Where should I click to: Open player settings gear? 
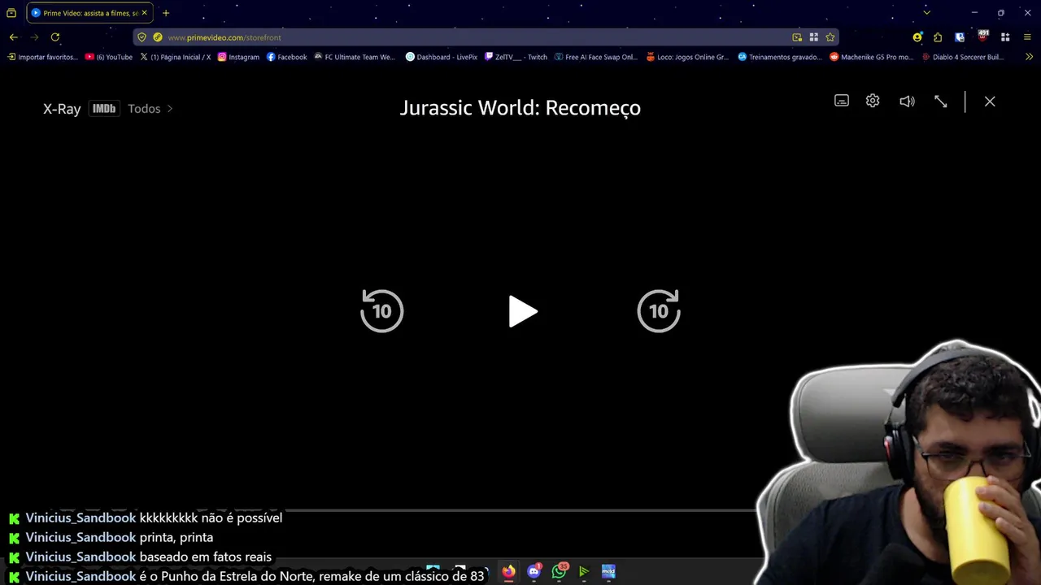coord(873,101)
